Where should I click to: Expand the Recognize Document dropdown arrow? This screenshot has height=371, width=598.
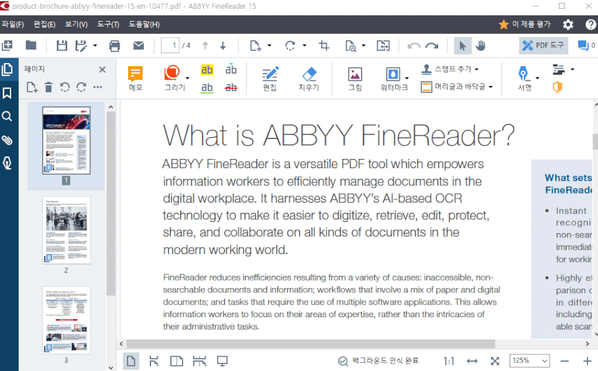363,46
